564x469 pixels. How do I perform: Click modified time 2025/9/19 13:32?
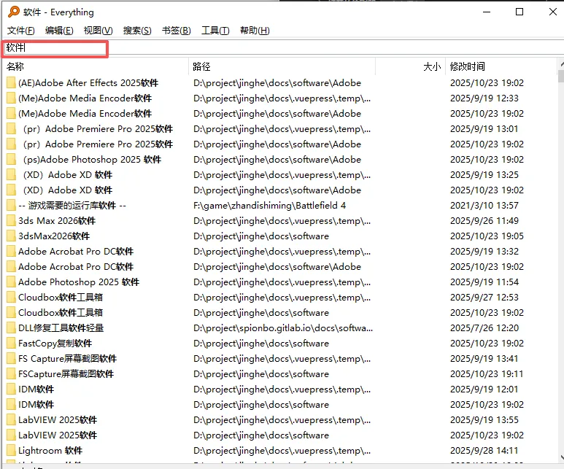tap(484, 252)
